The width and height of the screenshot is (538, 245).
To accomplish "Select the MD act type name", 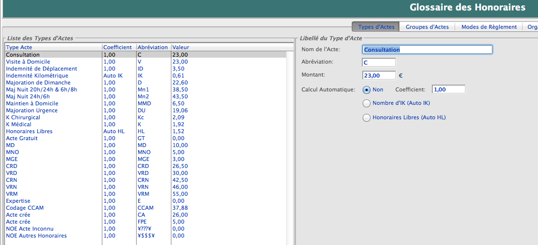I will 10,145.
